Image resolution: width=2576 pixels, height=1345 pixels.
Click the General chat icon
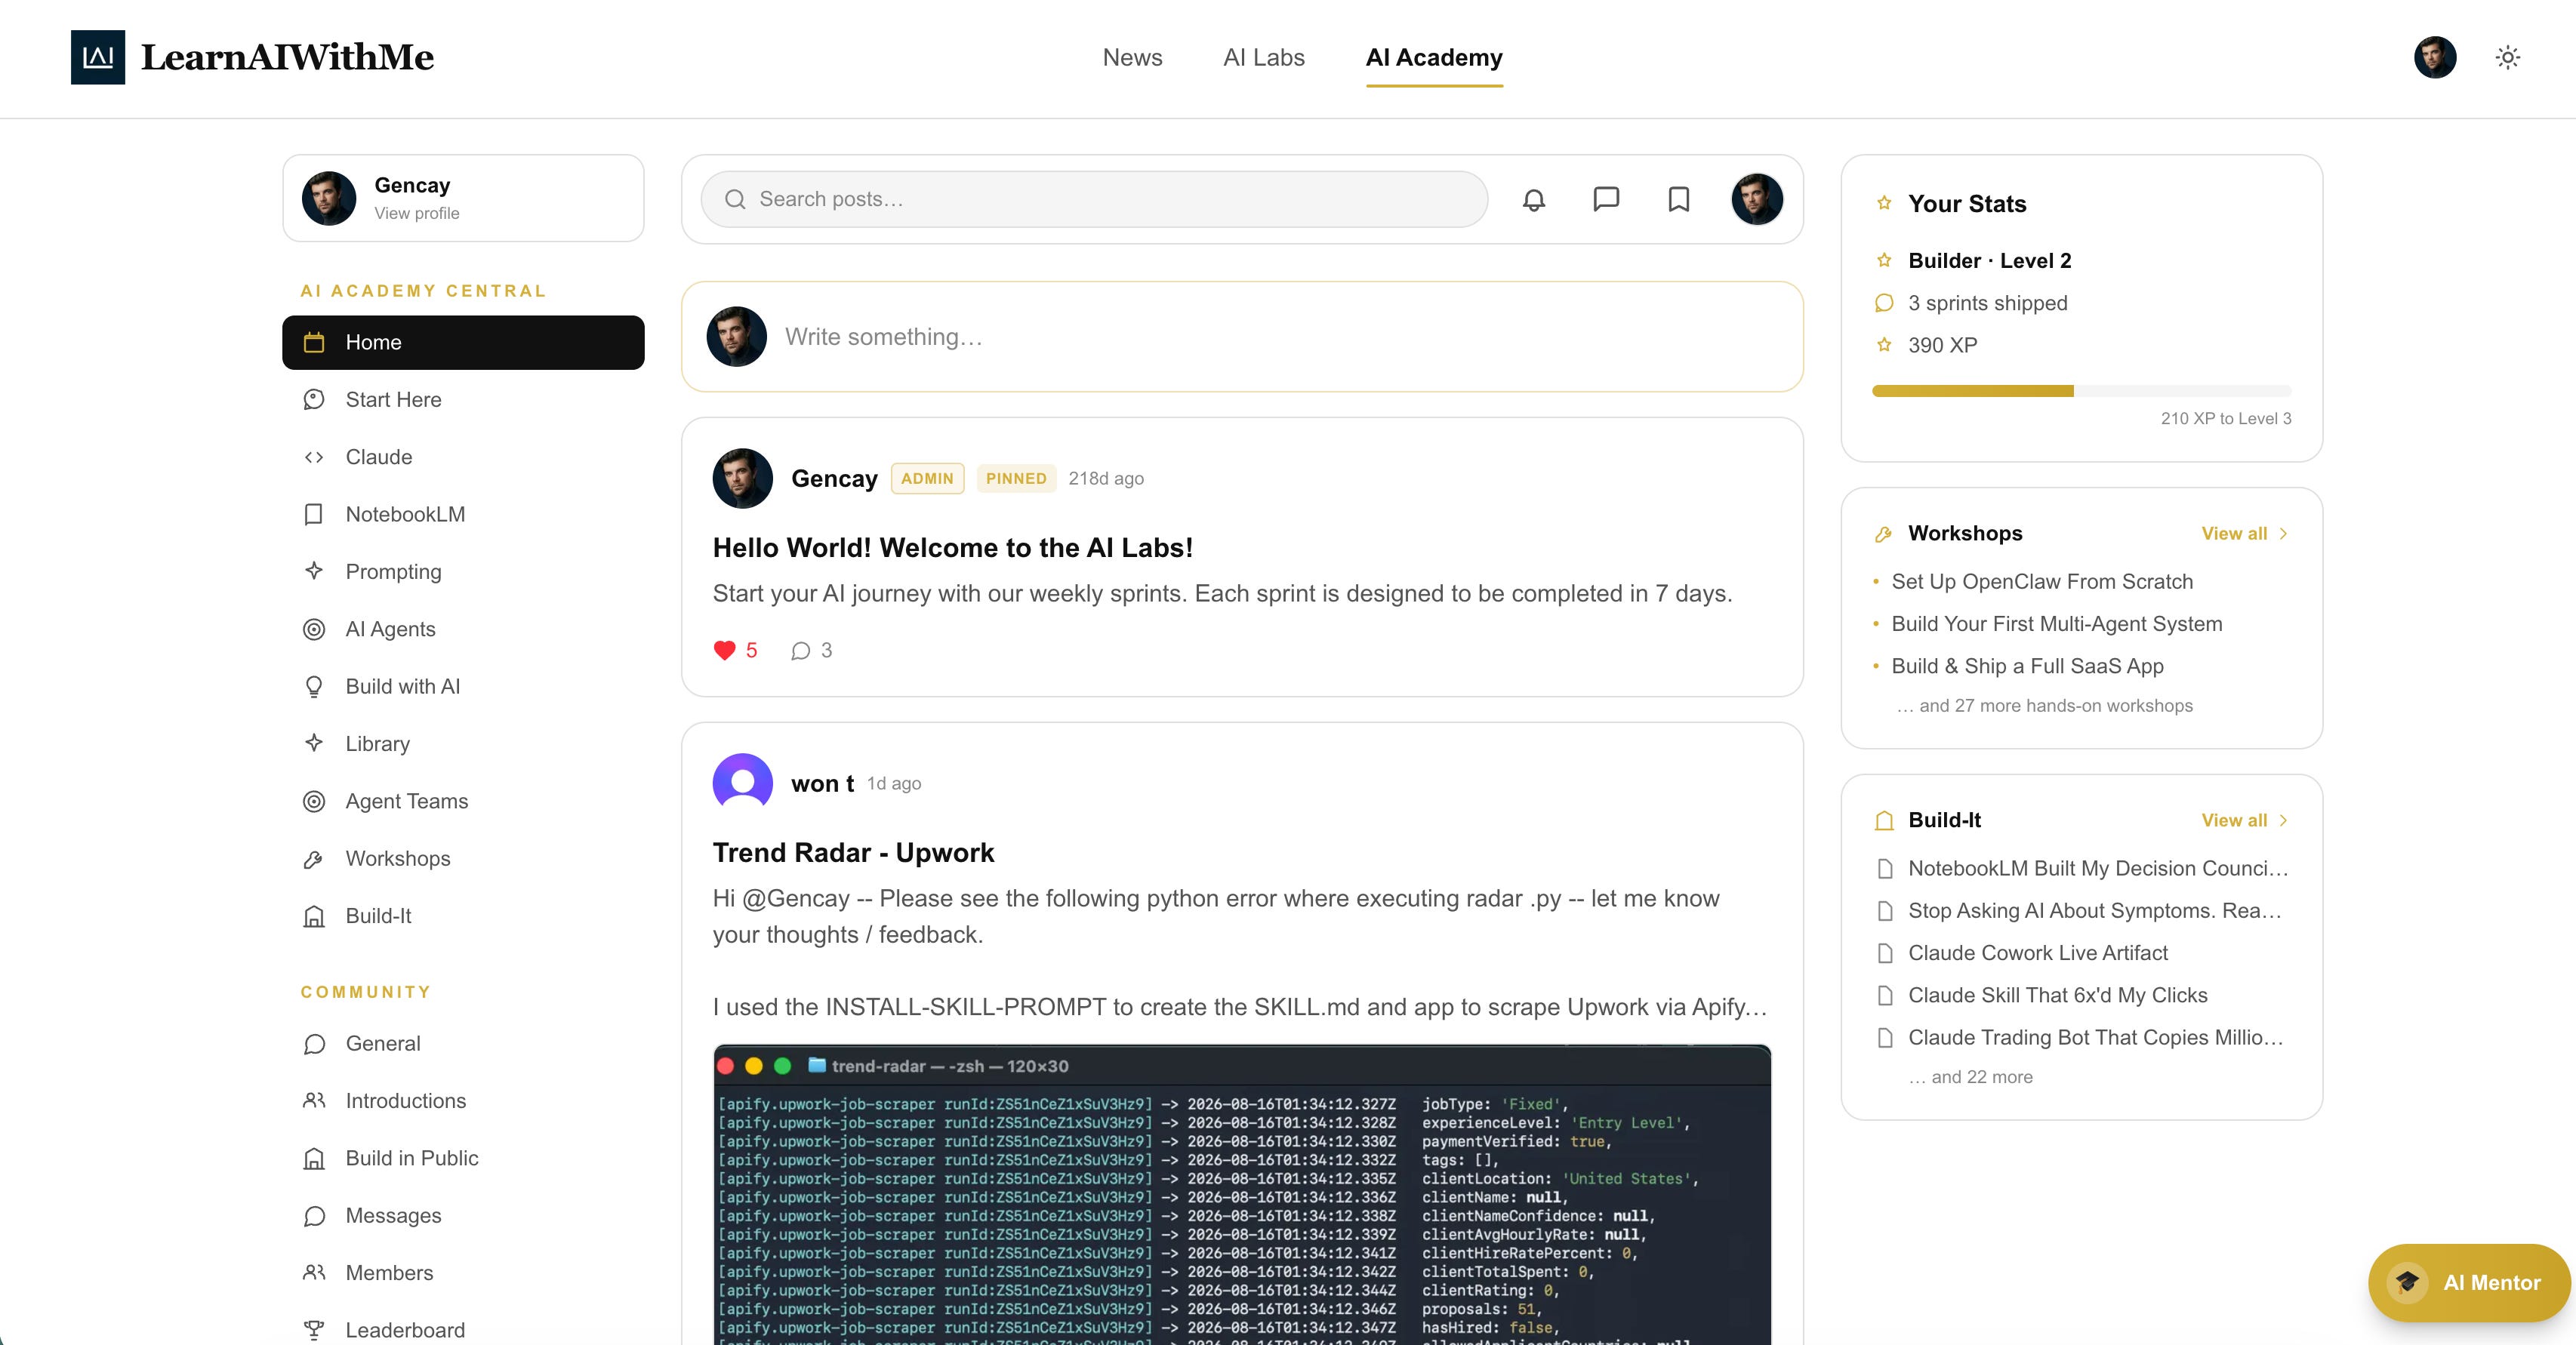click(314, 1043)
